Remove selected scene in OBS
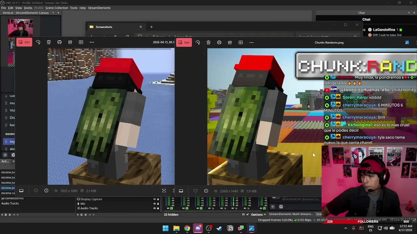This screenshot has height=234, width=417. click(x=6, y=214)
